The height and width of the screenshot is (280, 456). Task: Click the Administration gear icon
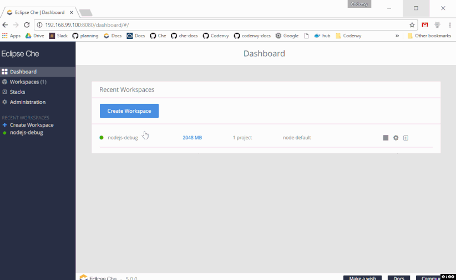coord(4,102)
